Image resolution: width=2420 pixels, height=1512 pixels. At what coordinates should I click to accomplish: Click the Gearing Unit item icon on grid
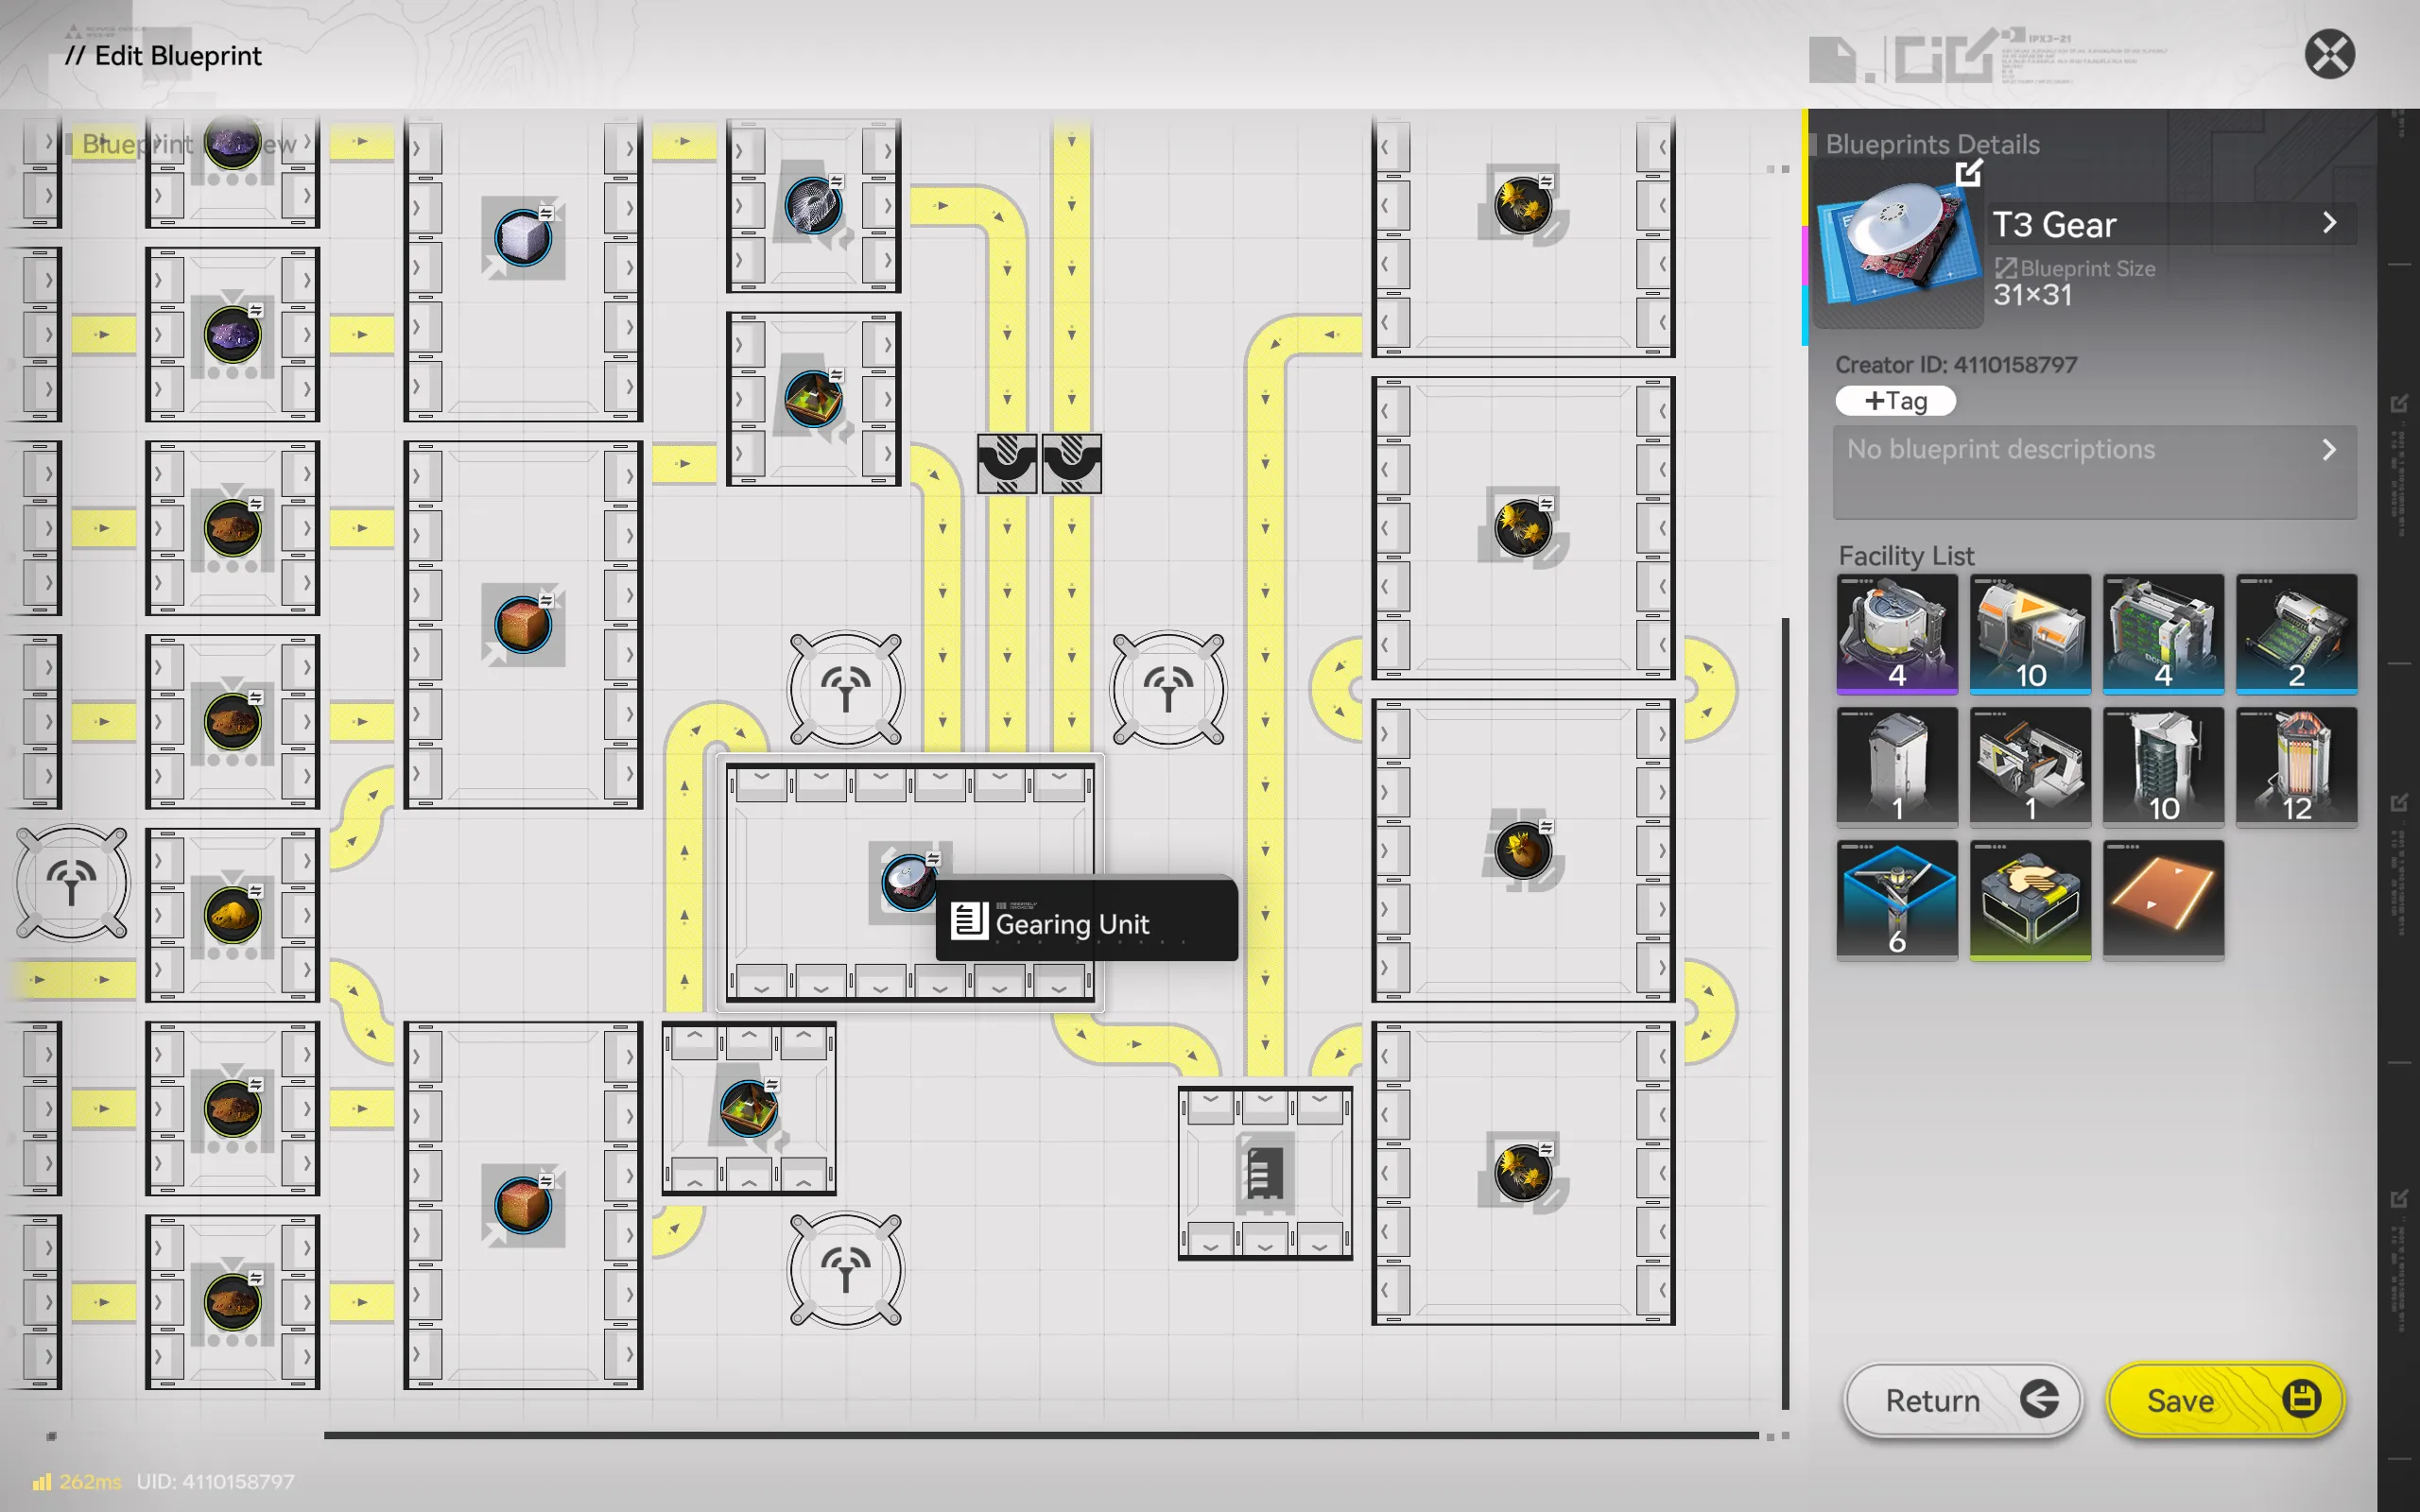[x=908, y=881]
